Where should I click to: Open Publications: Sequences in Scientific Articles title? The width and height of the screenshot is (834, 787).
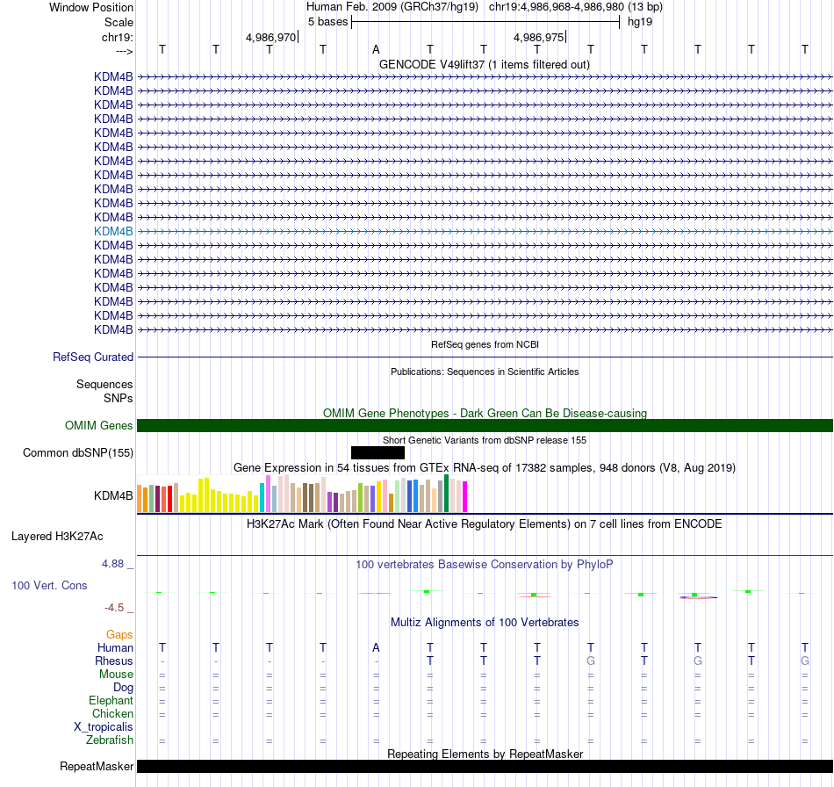[485, 372]
